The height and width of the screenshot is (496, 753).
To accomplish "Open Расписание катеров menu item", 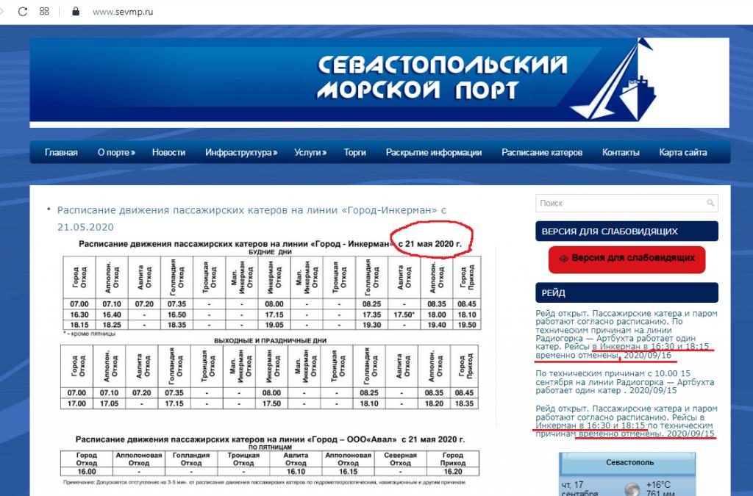I will pos(542,153).
